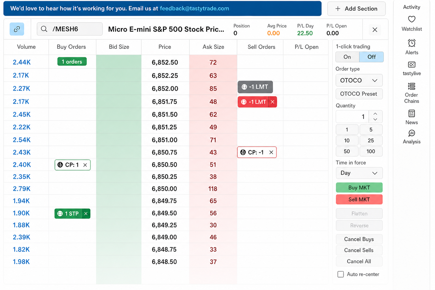
Task: Turn 1-click trading Off
Action: (371, 57)
